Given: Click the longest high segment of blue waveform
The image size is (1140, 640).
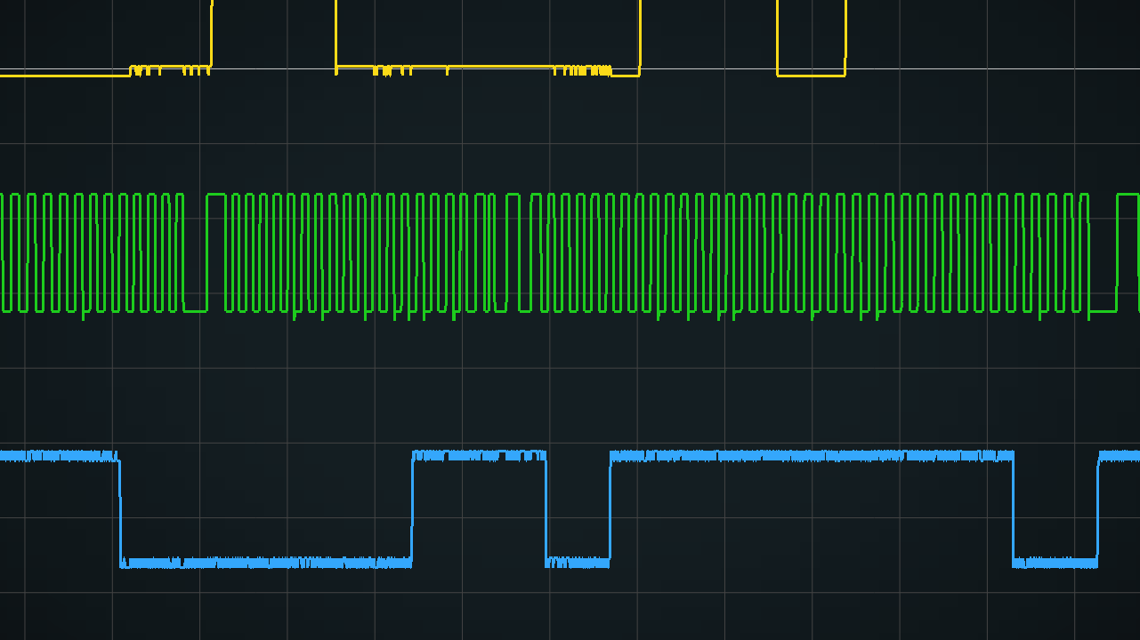Looking at the screenshot, I should pos(812,456).
